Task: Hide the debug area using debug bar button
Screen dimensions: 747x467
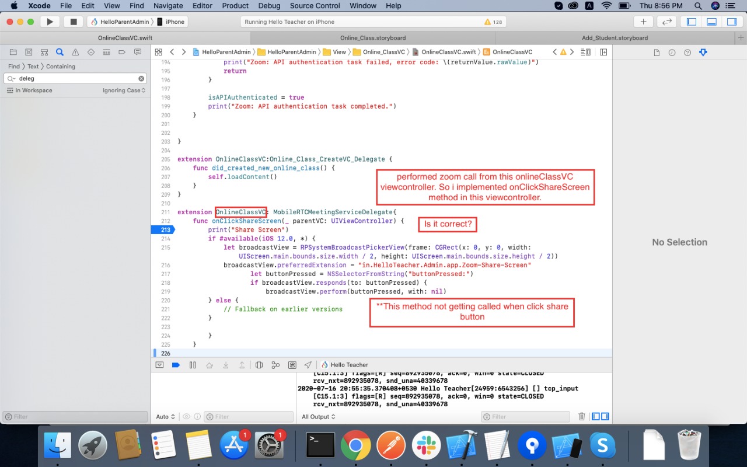Action: (159, 365)
